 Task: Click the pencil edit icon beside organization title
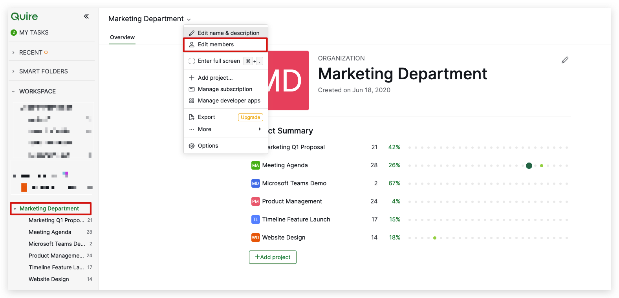pyautogui.click(x=565, y=60)
